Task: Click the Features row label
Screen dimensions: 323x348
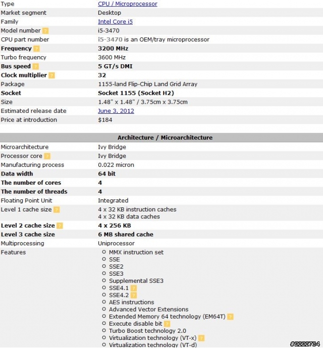Action: [13, 252]
